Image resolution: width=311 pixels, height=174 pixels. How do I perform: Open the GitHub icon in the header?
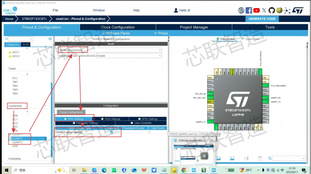point(271,10)
